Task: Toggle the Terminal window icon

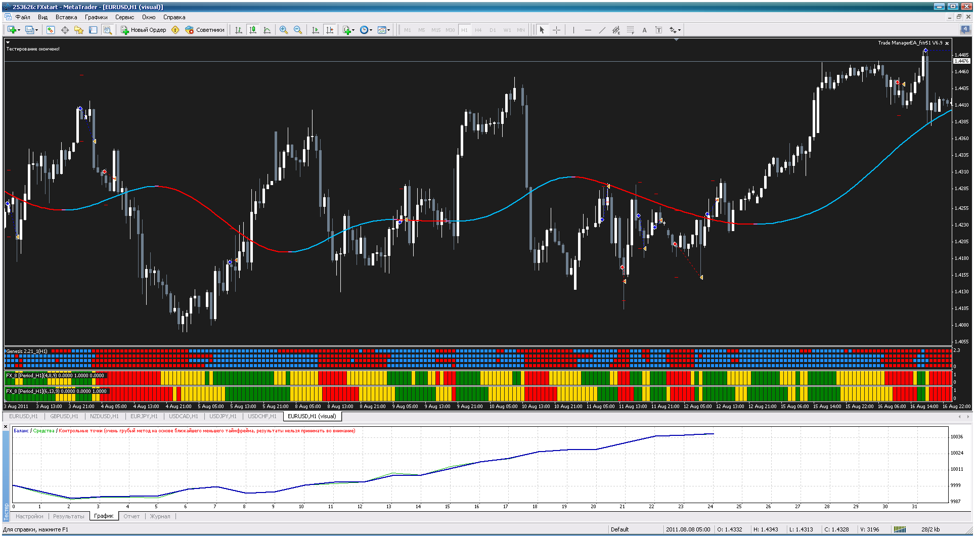Action: tap(93, 30)
